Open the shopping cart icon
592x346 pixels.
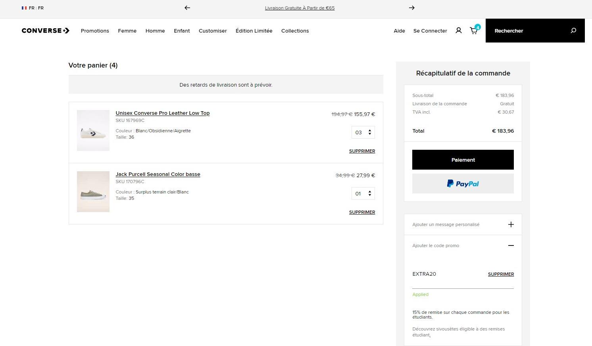click(x=475, y=30)
